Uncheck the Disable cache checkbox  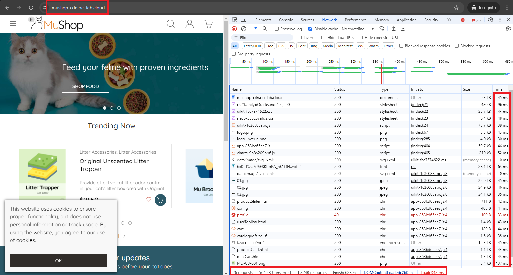310,29
